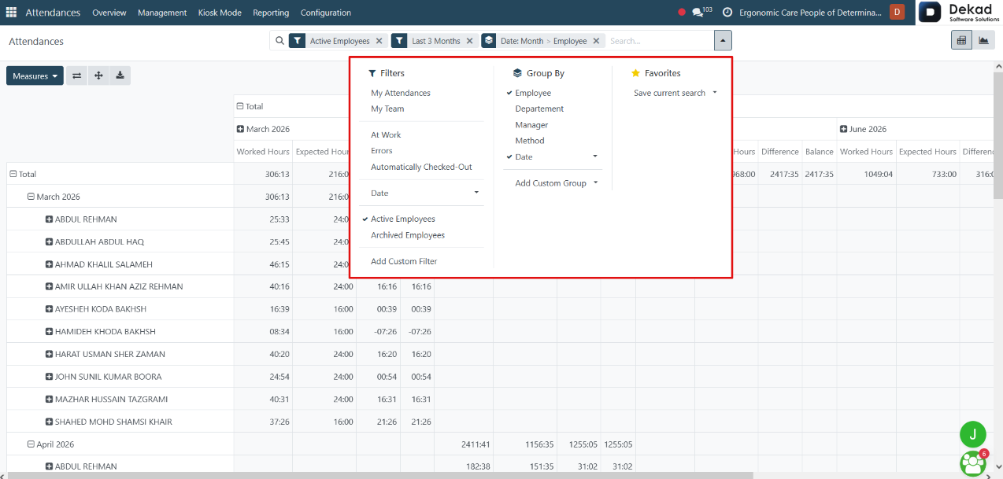Toggle the Employee group by option
The image size is (1003, 479).
pyautogui.click(x=533, y=93)
